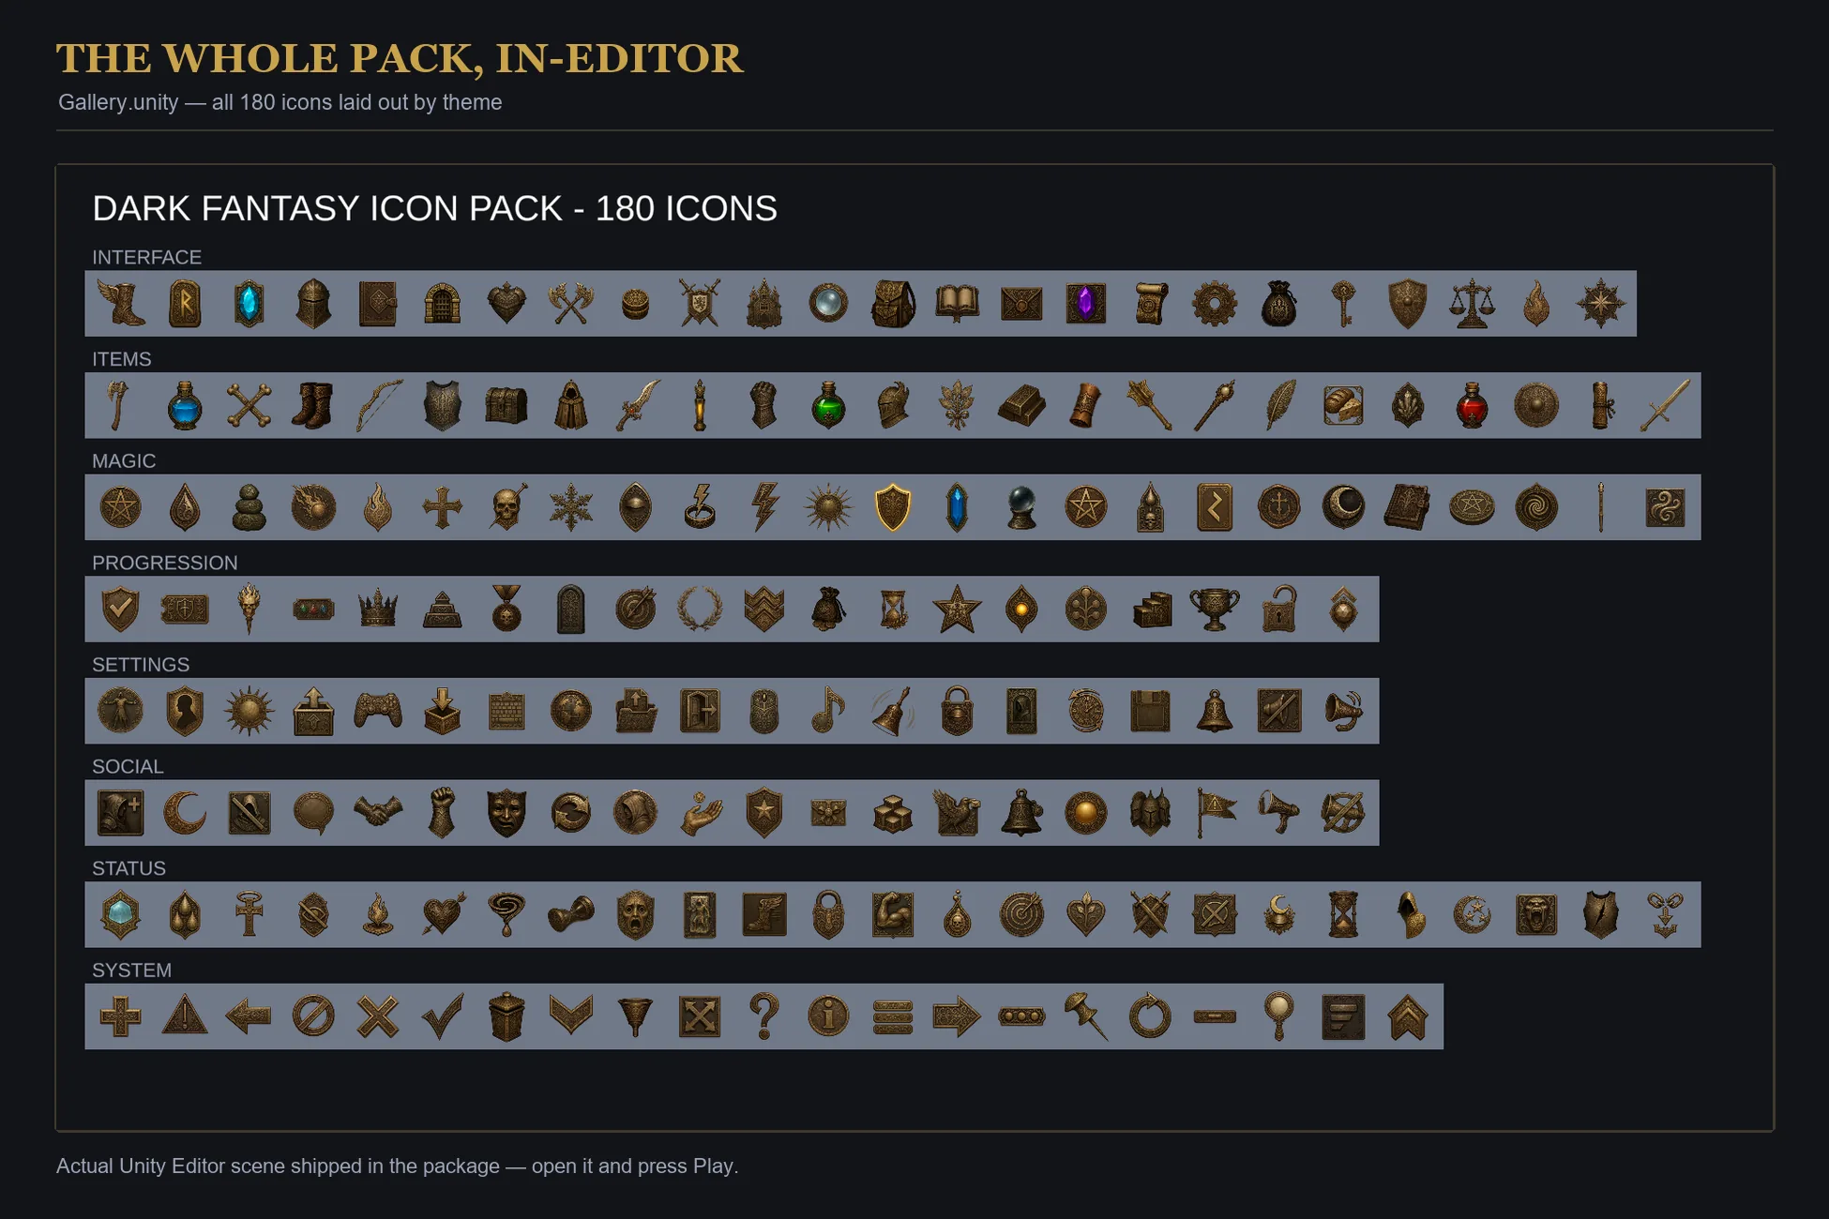
Task: Click the crystal ball icon in Magic row
Action: 1021,507
